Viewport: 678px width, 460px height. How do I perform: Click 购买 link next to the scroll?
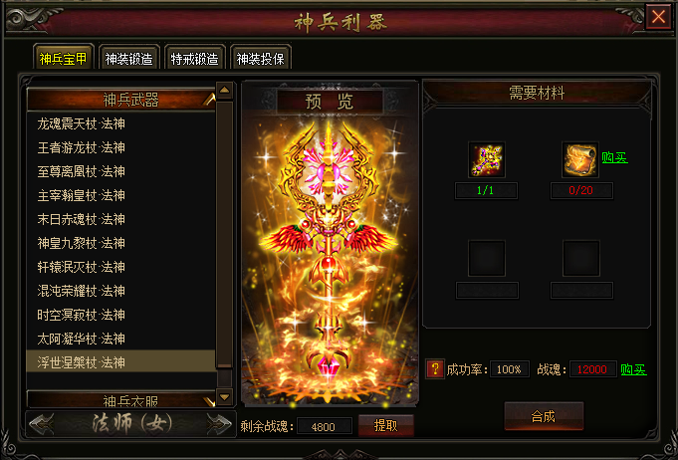[614, 157]
